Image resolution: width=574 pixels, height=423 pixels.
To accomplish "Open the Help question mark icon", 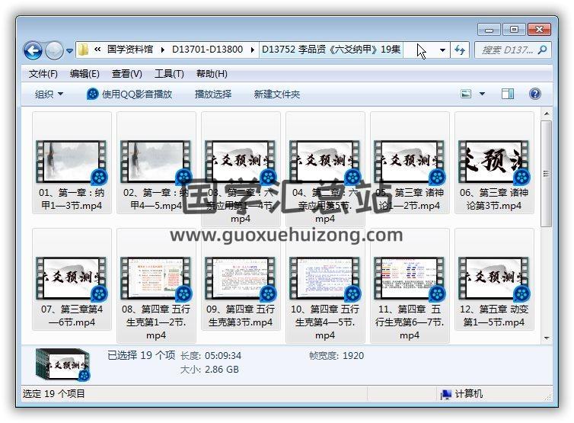I will tap(534, 94).
